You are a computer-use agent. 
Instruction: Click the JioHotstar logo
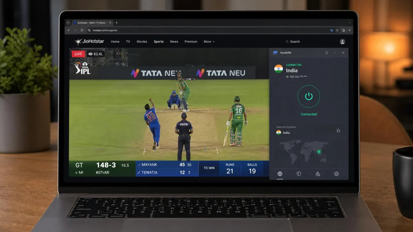tap(89, 42)
